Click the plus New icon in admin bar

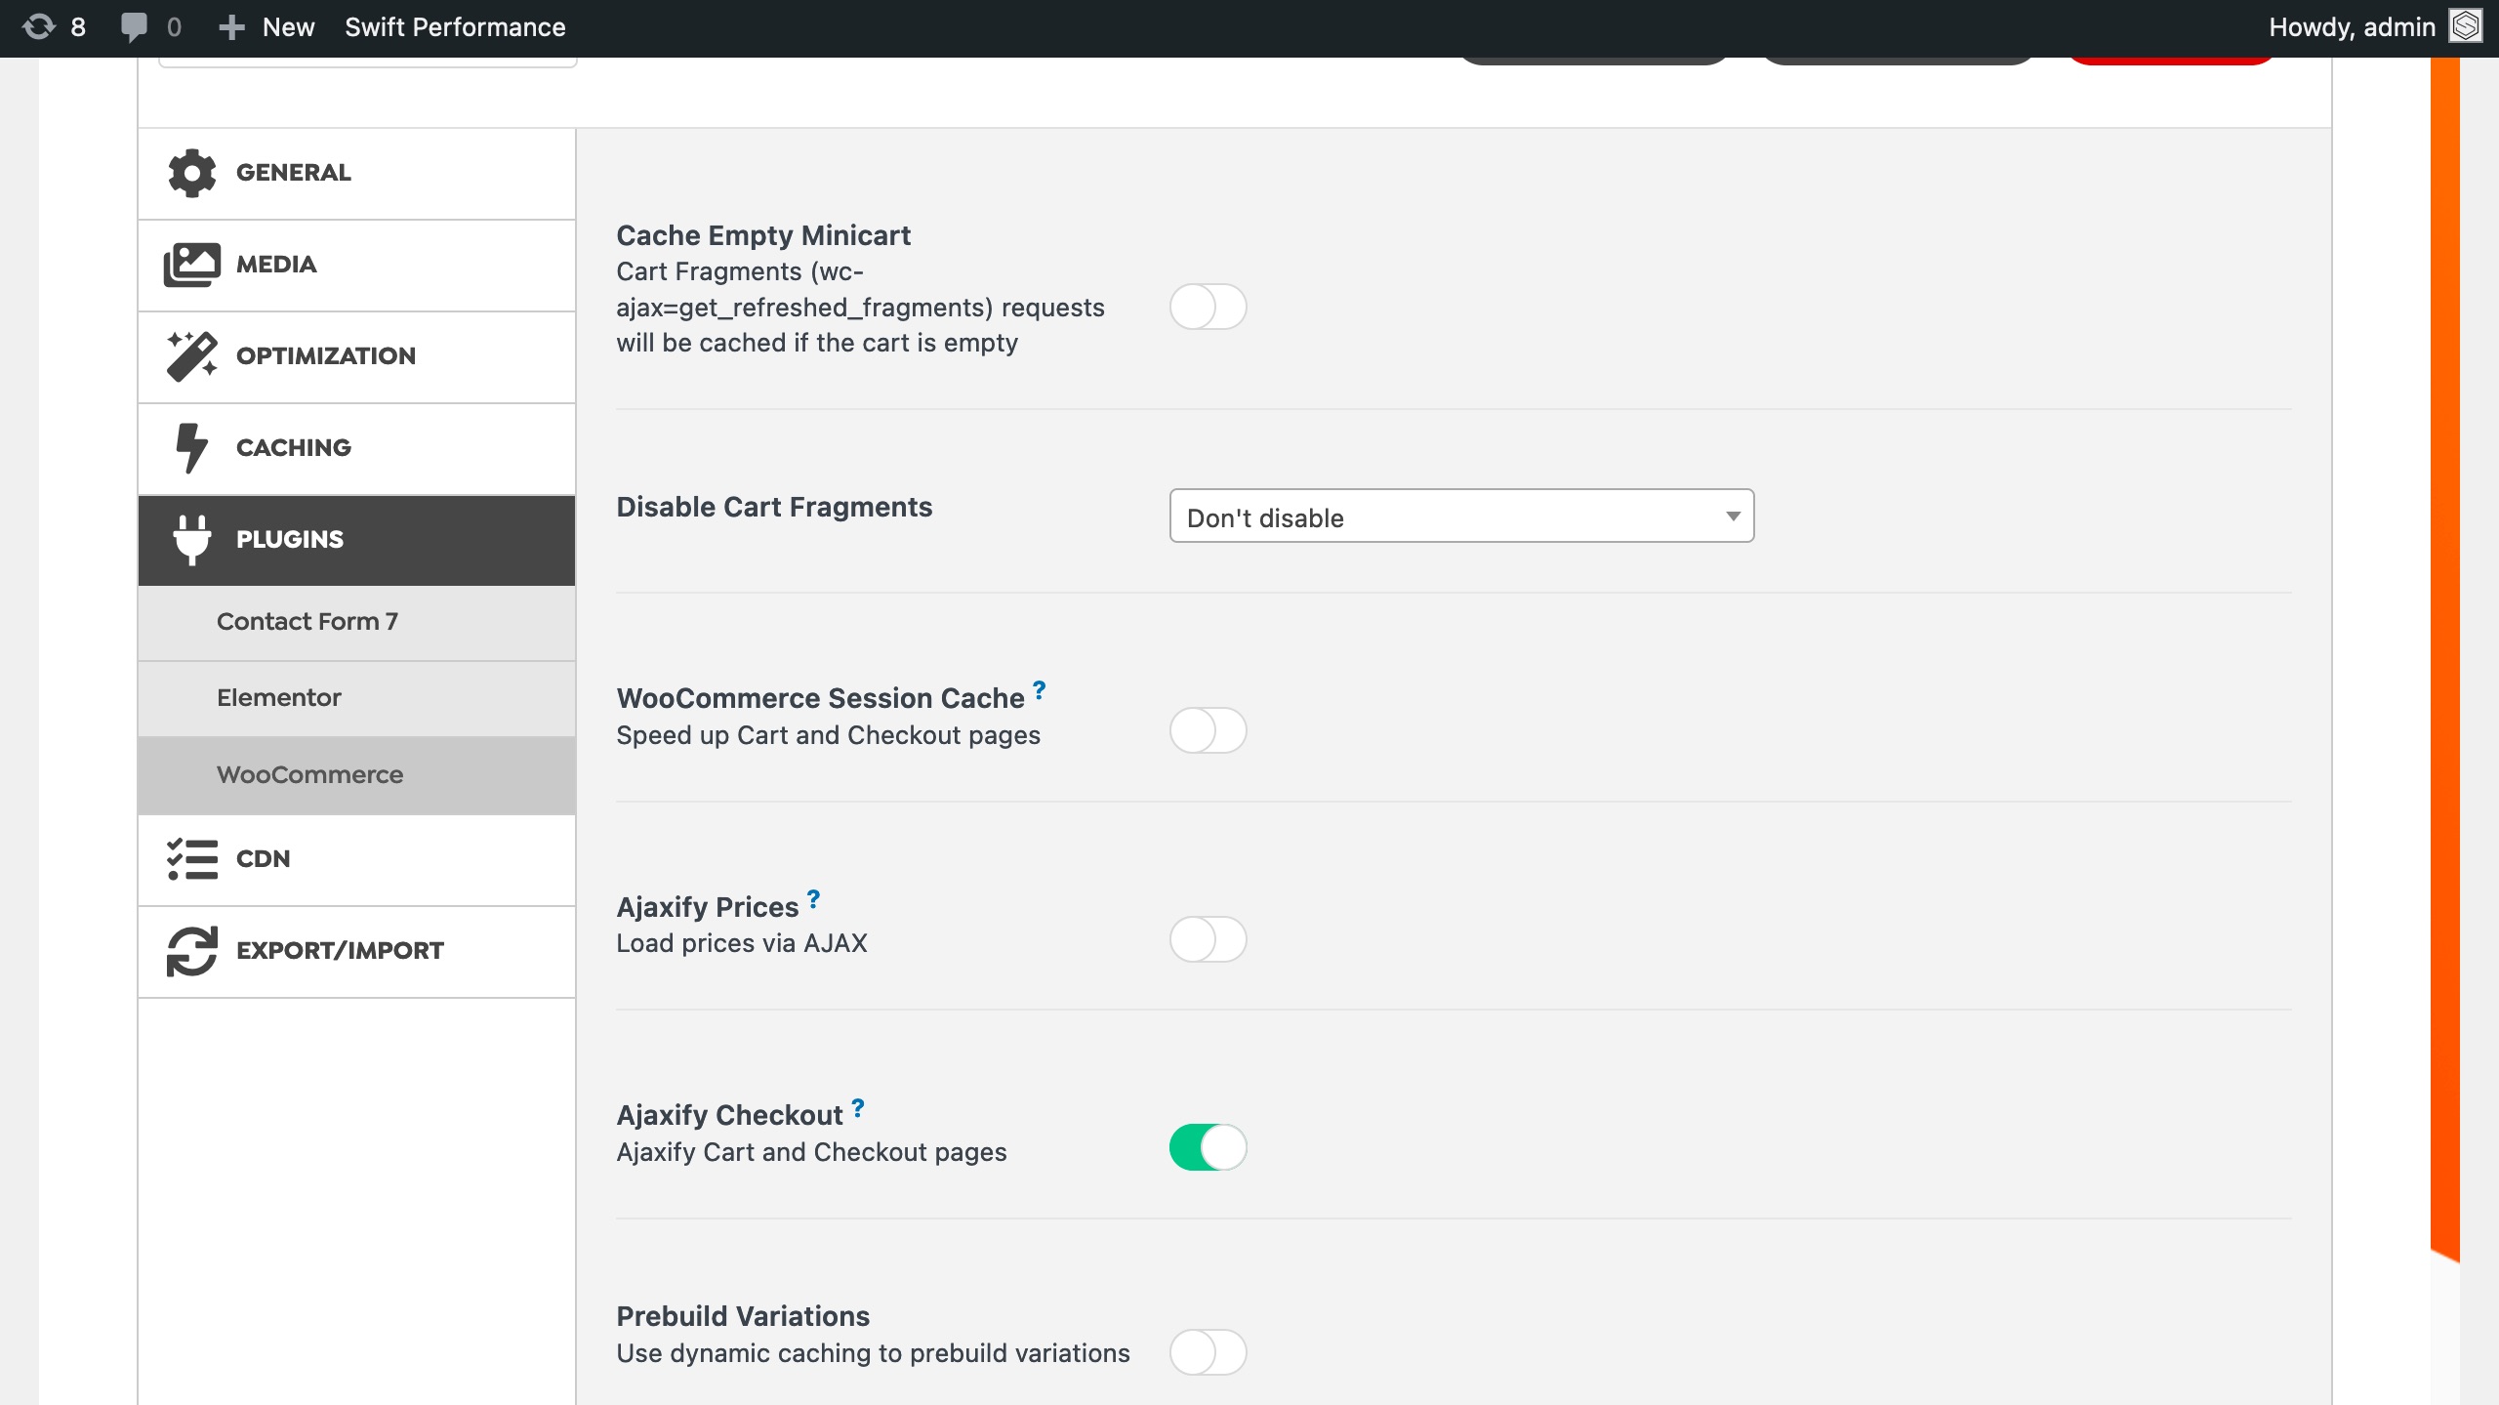click(x=231, y=27)
